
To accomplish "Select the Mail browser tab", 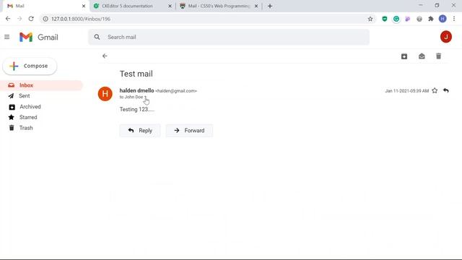I will tap(44, 6).
